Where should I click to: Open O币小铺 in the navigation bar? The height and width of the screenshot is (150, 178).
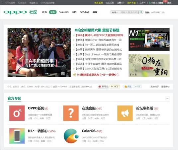click(x=84, y=12)
